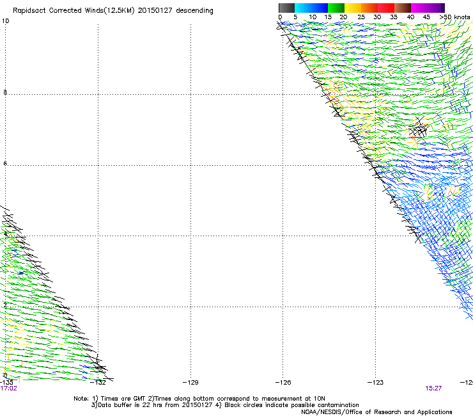Click the dark purple 45-50 knots swatch
The height and width of the screenshot is (416, 473).
tap(436, 8)
